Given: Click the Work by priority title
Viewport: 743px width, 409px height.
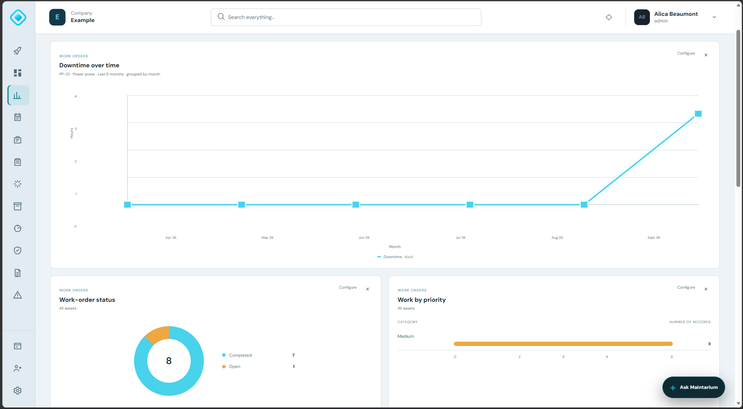Looking at the screenshot, I should [x=422, y=300].
